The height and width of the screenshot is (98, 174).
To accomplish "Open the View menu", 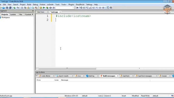I will (10, 5).
